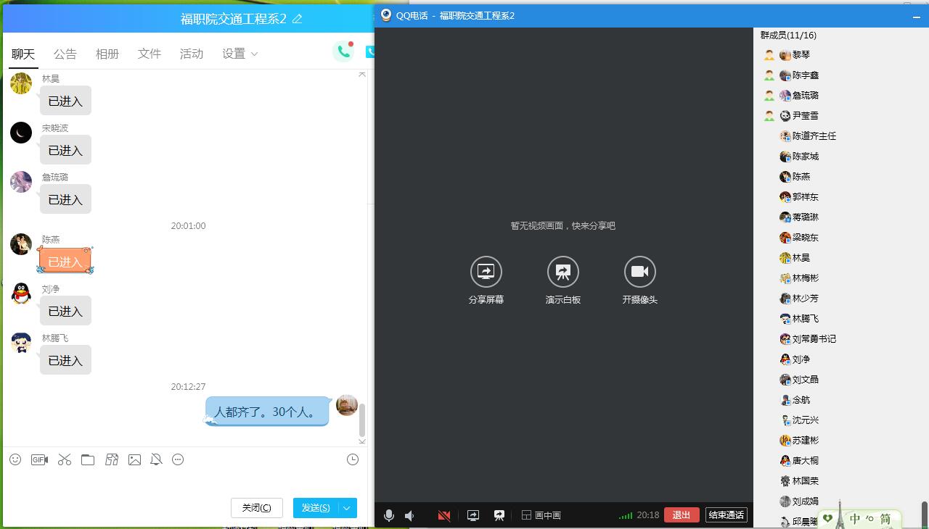Open the send options arrow beside 发送
929x529 pixels.
click(x=347, y=508)
